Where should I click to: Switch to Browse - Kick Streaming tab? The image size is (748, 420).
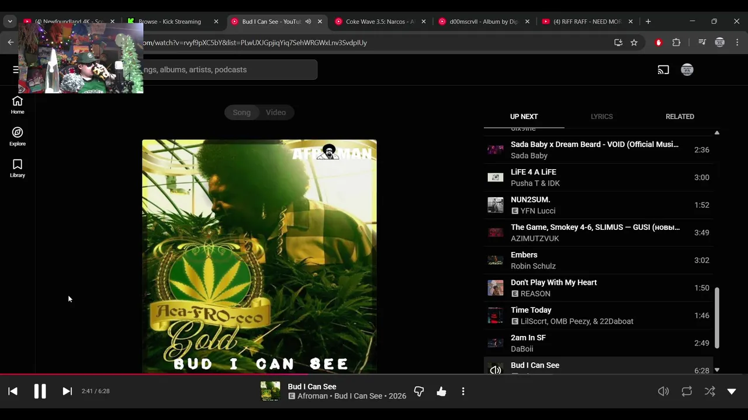[x=172, y=22]
